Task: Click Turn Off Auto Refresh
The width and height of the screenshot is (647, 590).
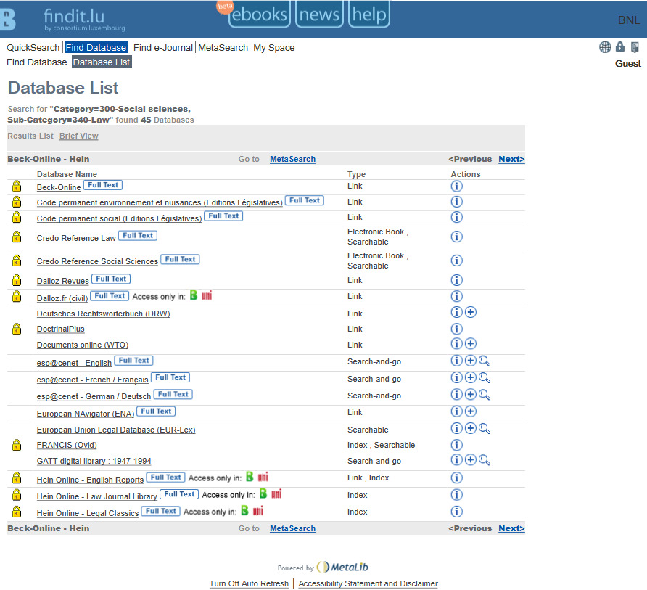Action: click(249, 583)
